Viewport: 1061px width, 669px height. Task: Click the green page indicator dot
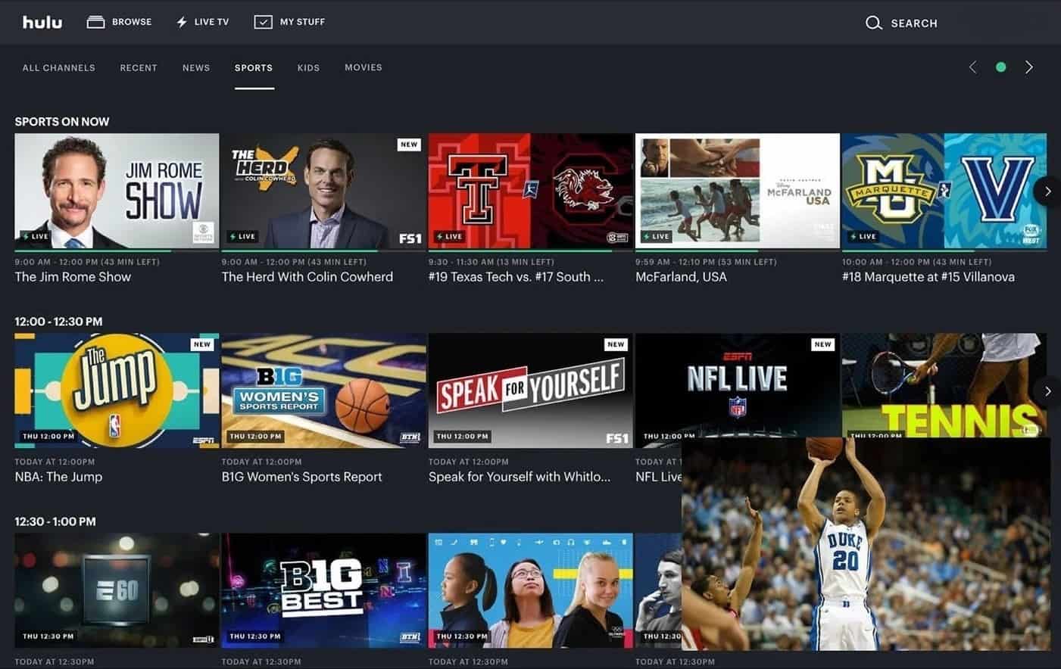(x=1000, y=67)
